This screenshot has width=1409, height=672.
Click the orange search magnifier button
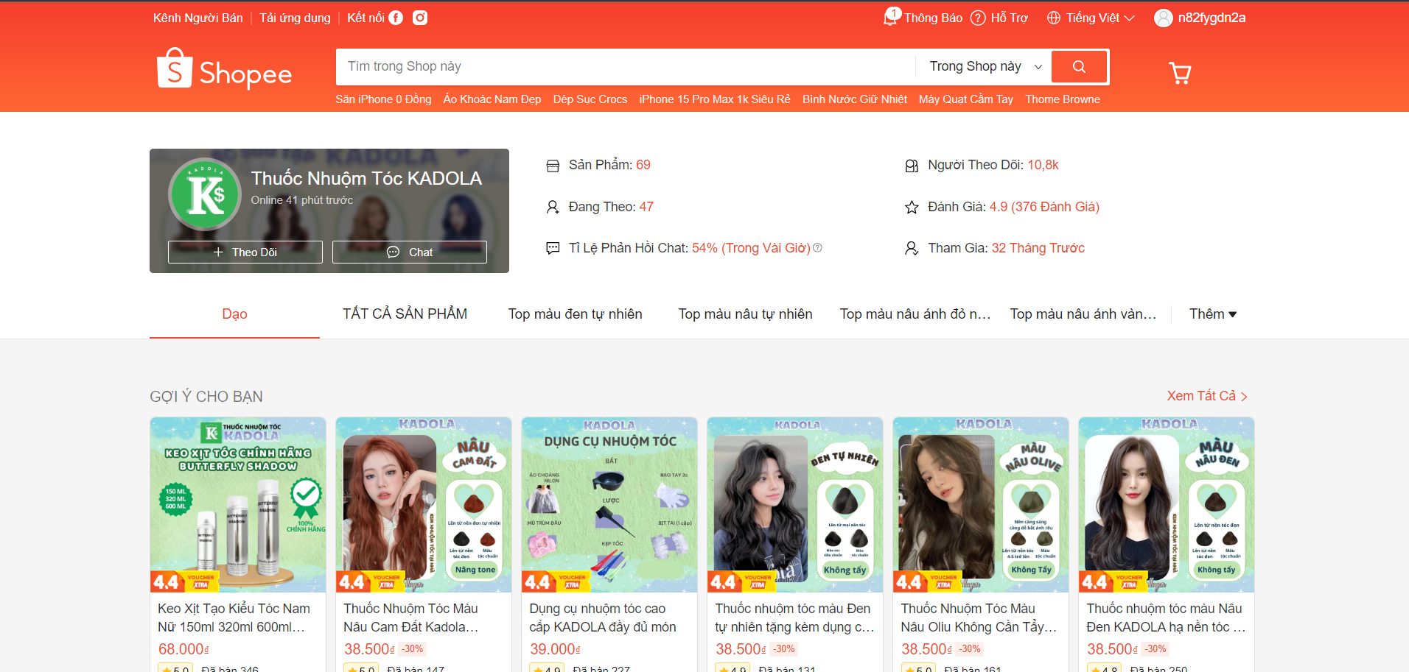[x=1079, y=67]
